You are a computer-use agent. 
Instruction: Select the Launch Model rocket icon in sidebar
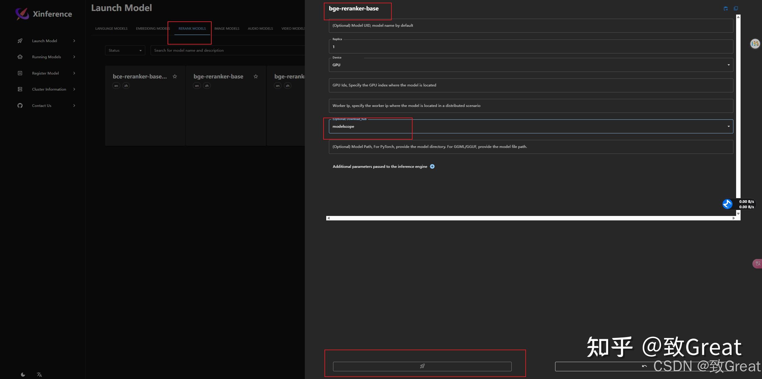(x=20, y=41)
